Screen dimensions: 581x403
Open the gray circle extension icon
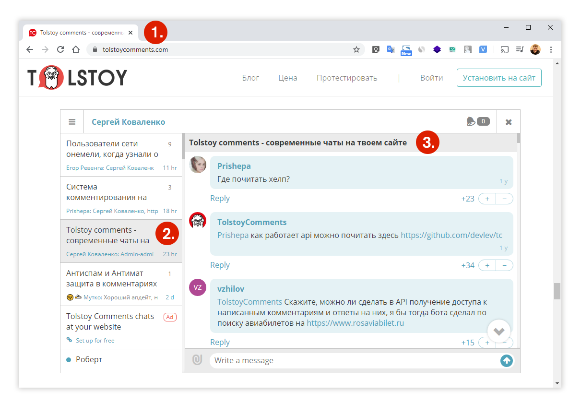tap(422, 49)
